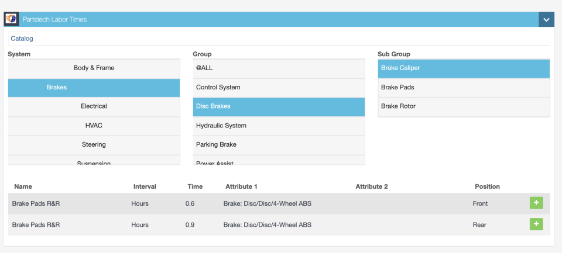Open the Catalog tab
This screenshot has width=562, height=253.
pos(22,39)
